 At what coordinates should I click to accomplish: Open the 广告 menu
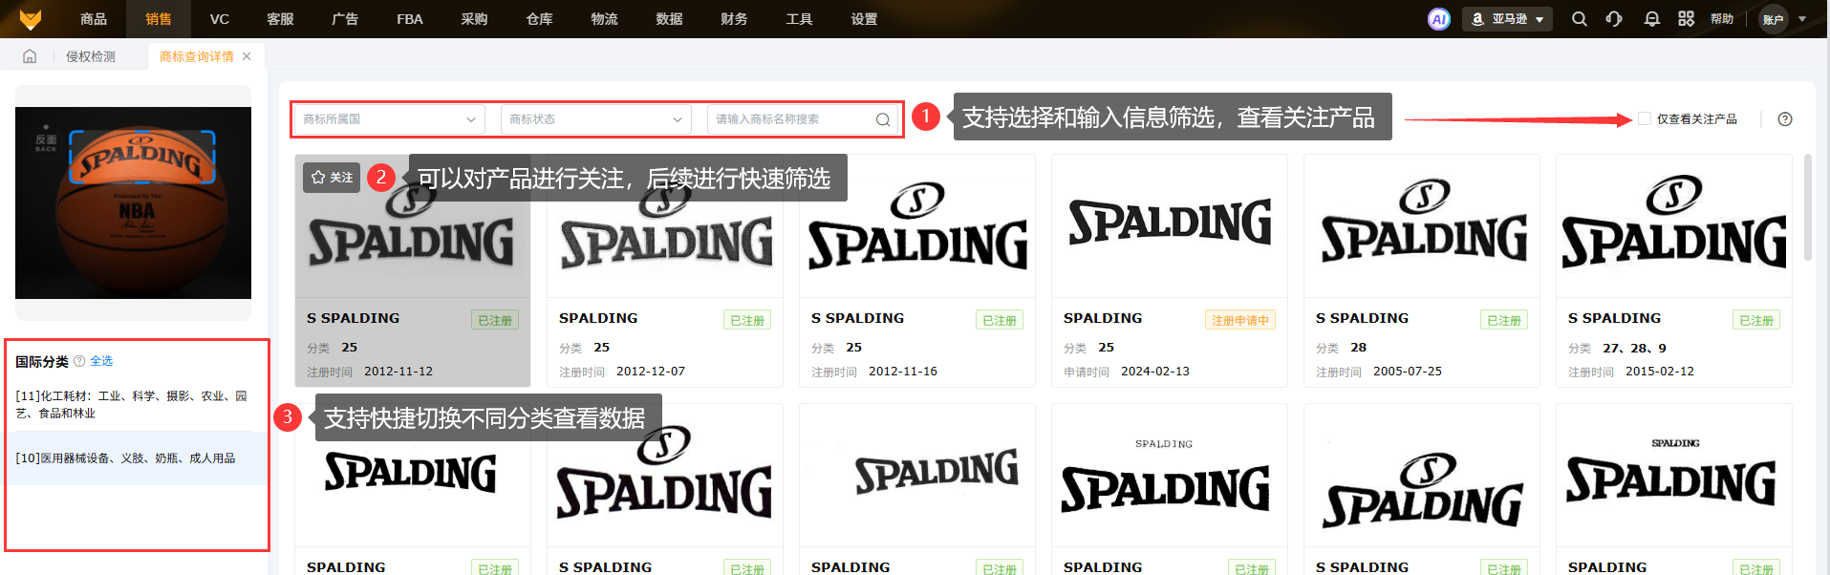(x=345, y=19)
